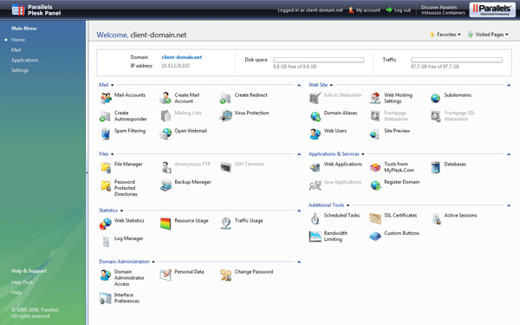Open the Favorites dropdown
The image size is (520, 325).
445,34
